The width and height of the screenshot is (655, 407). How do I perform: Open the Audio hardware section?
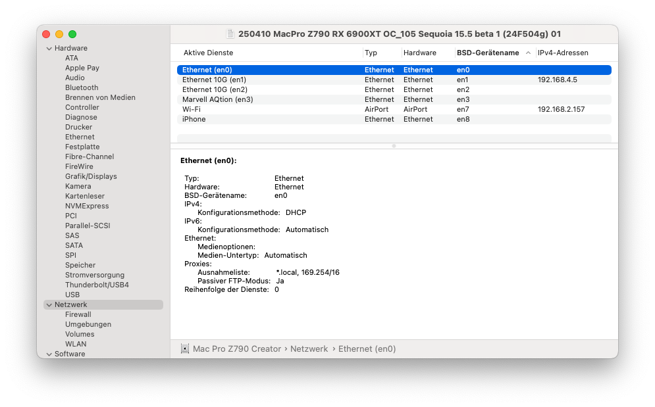[x=75, y=78]
